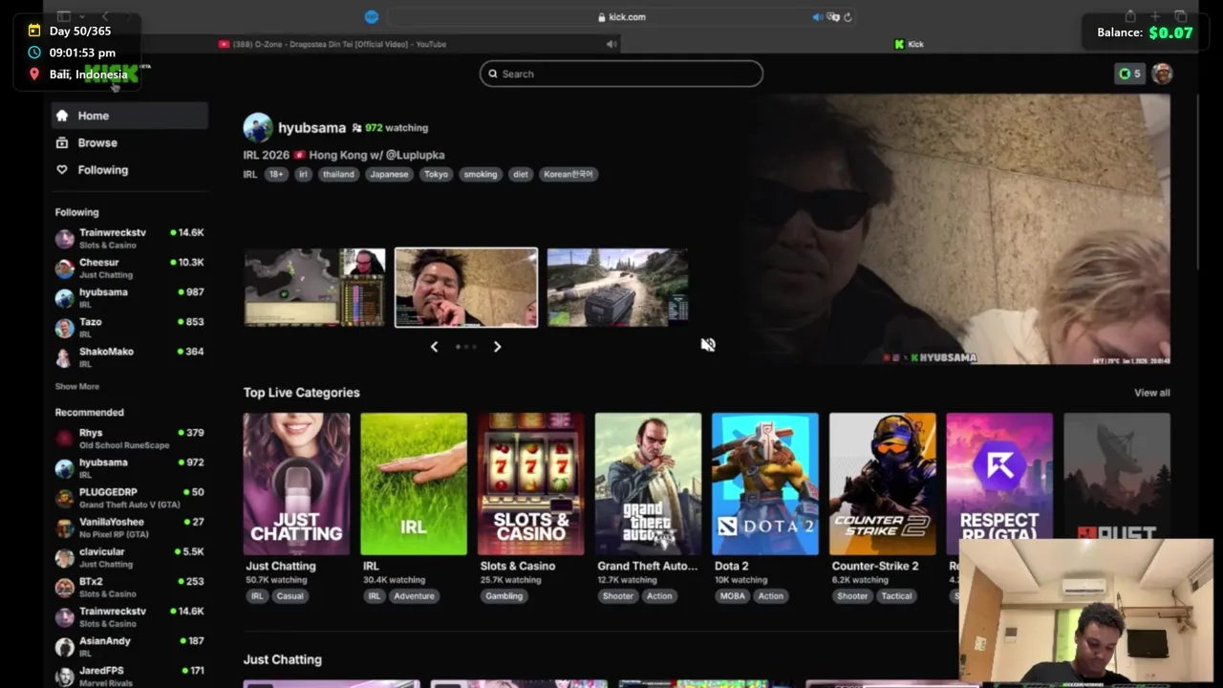Select the Gambling tag
This screenshot has width=1223, height=688.
click(x=504, y=595)
